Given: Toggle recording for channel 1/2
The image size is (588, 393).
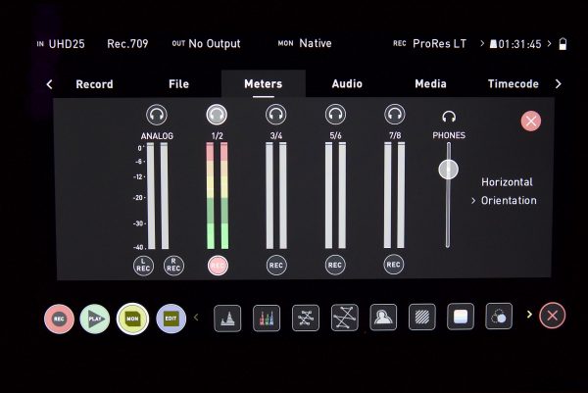Looking at the screenshot, I should (x=217, y=265).
